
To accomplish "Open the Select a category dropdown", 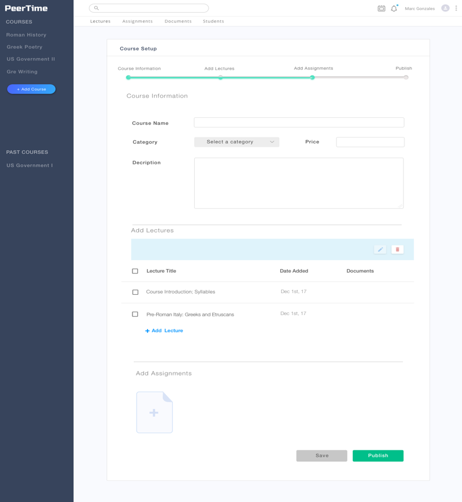I will click(237, 142).
